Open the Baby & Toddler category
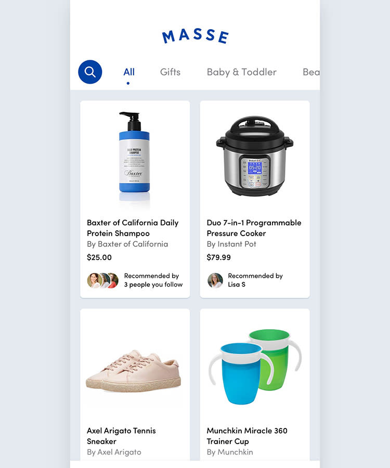This screenshot has width=390, height=468. coord(242,72)
